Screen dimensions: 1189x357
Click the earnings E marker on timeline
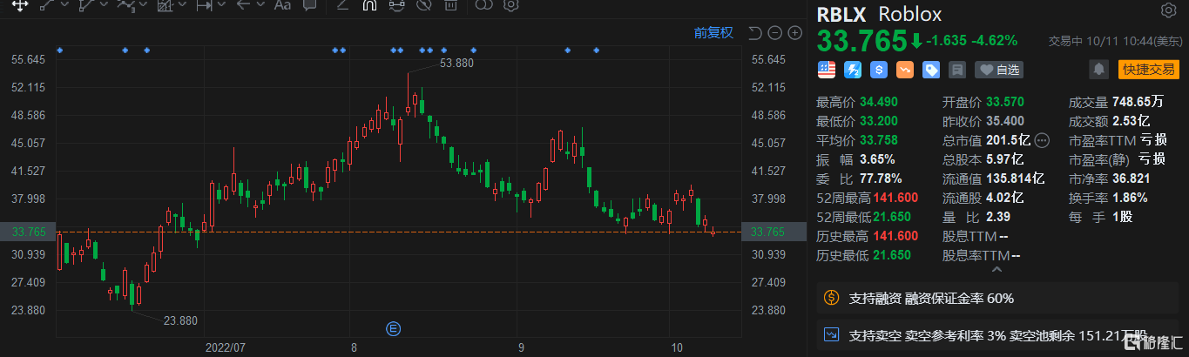pos(393,328)
